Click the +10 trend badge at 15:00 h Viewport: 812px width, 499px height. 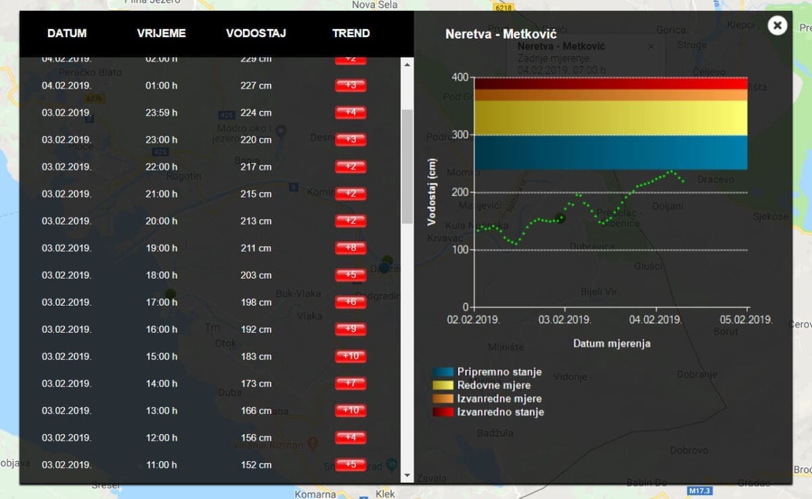[351, 356]
